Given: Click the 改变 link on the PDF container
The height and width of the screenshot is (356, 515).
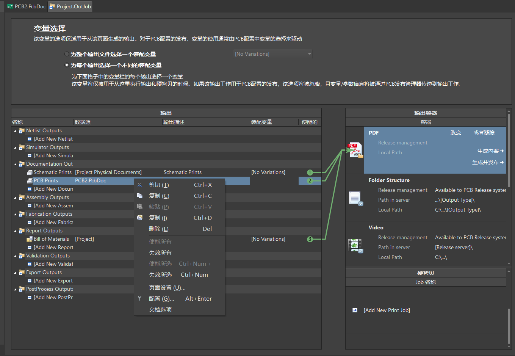Looking at the screenshot, I should pyautogui.click(x=456, y=132).
